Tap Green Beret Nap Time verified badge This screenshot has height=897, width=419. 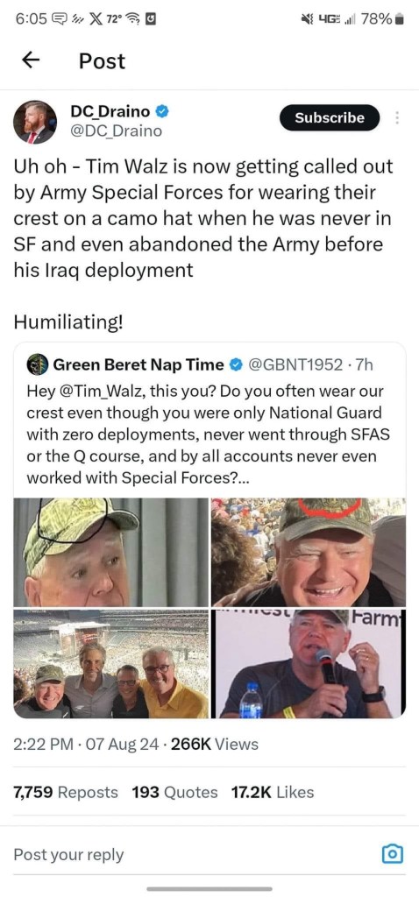(235, 364)
